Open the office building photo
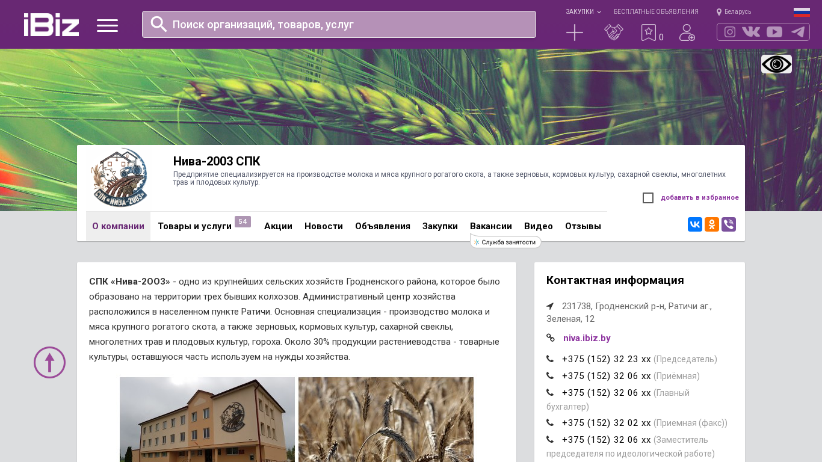Viewport: 822px width, 462px height. point(207,419)
